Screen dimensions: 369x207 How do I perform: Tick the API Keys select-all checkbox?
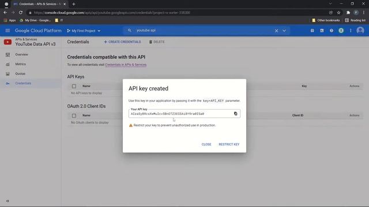(74, 86)
